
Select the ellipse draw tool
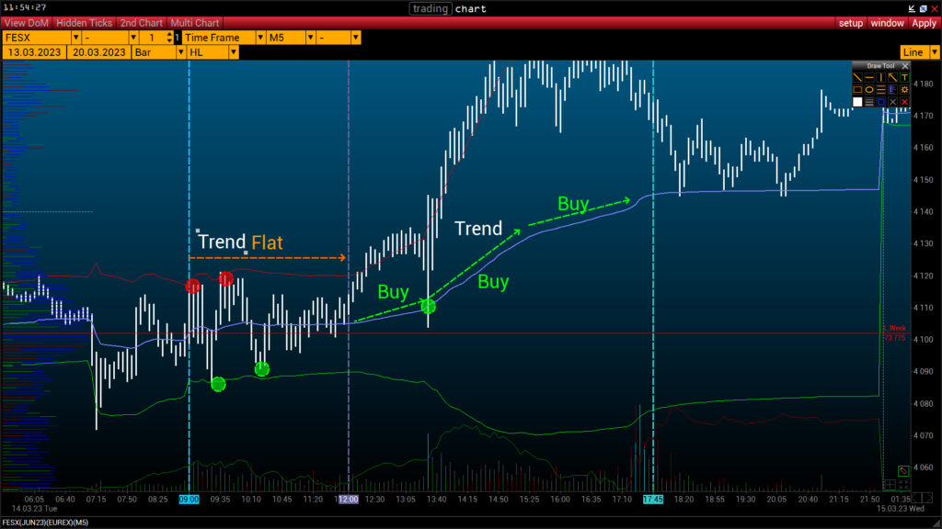pos(869,89)
